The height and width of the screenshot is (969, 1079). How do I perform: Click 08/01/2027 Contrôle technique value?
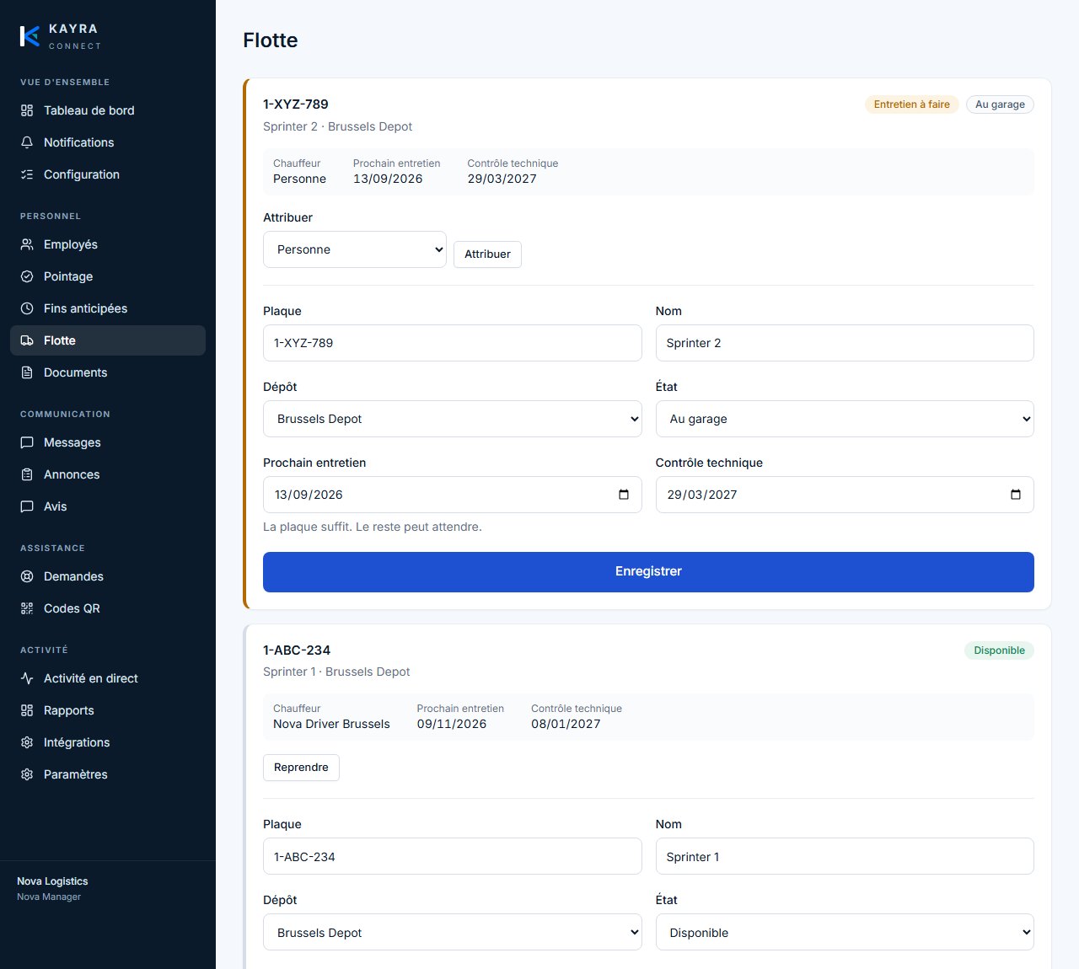point(566,724)
